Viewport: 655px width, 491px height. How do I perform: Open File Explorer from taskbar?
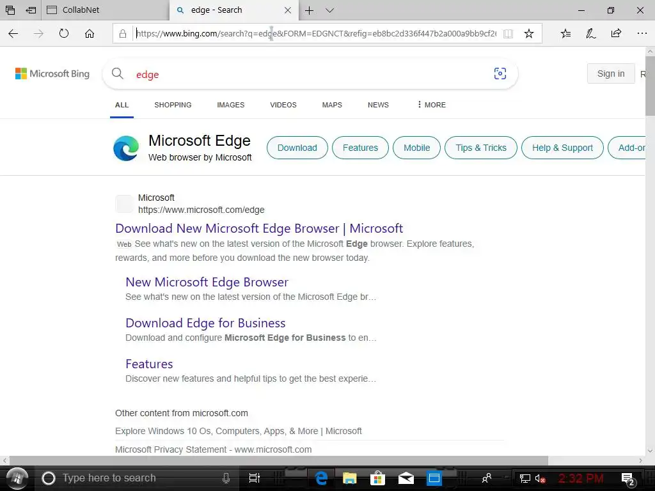tap(350, 478)
